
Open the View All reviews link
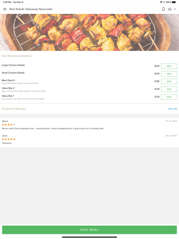click(172, 108)
